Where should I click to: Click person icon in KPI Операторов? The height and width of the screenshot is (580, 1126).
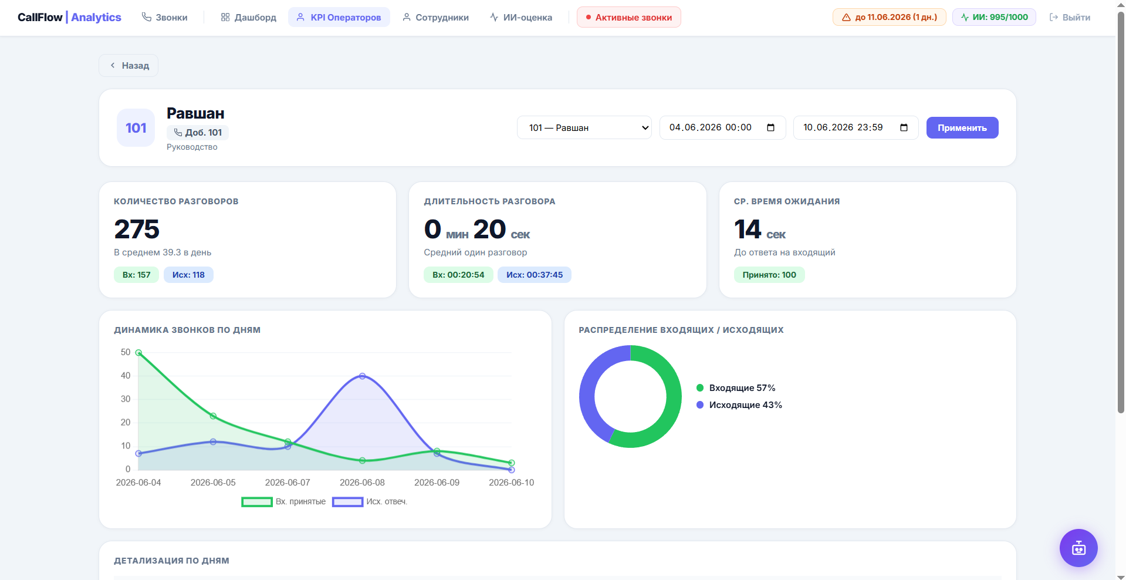300,18
